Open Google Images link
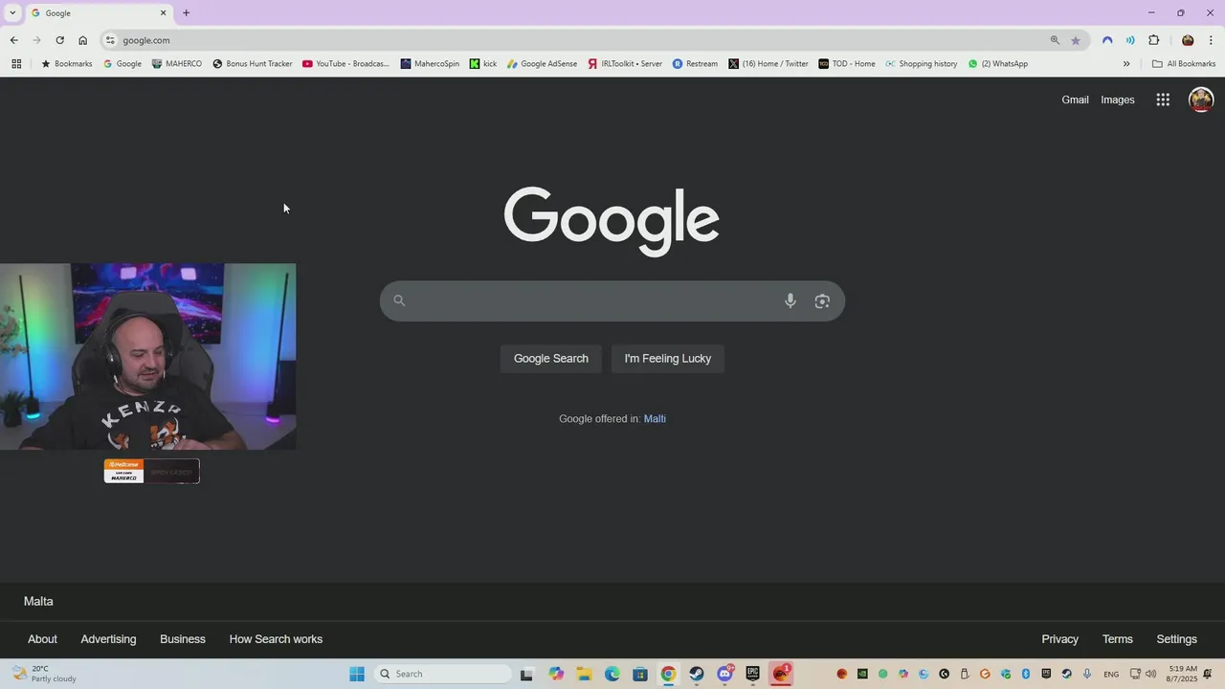This screenshot has width=1225, height=689. pyautogui.click(x=1118, y=100)
